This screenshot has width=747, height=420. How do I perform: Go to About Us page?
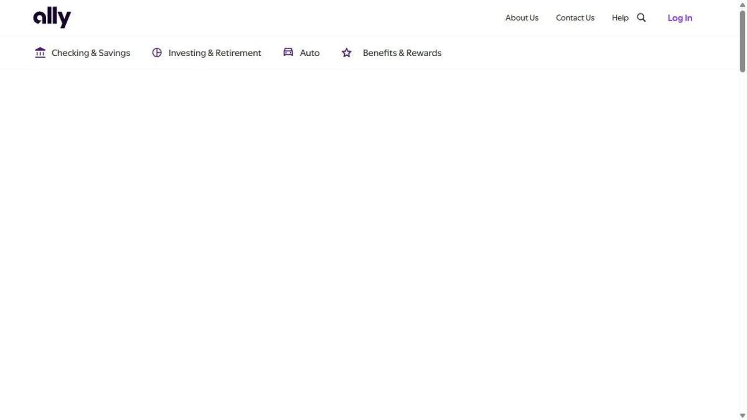(x=522, y=18)
